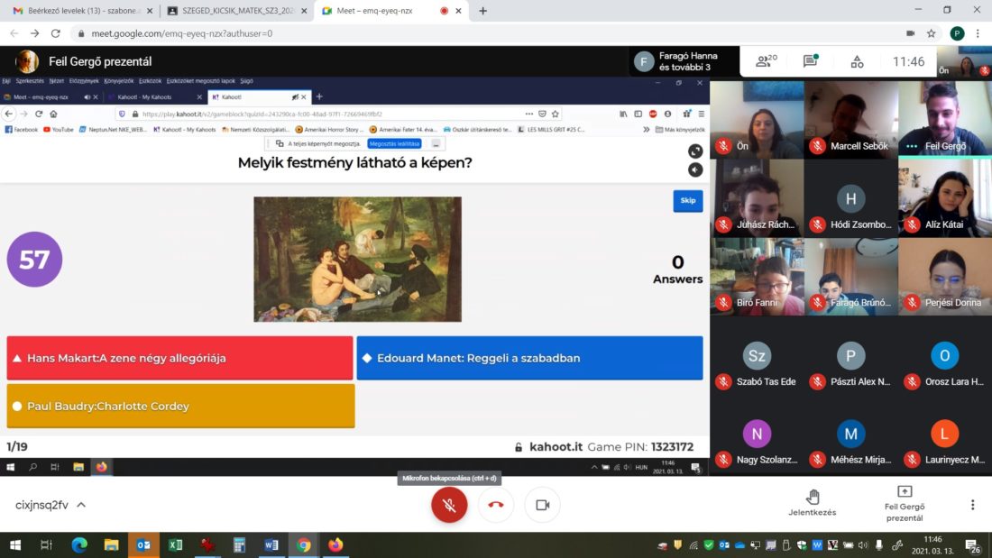Open camera permission icon in Chrome address bar
992x558 pixels.
point(911,33)
